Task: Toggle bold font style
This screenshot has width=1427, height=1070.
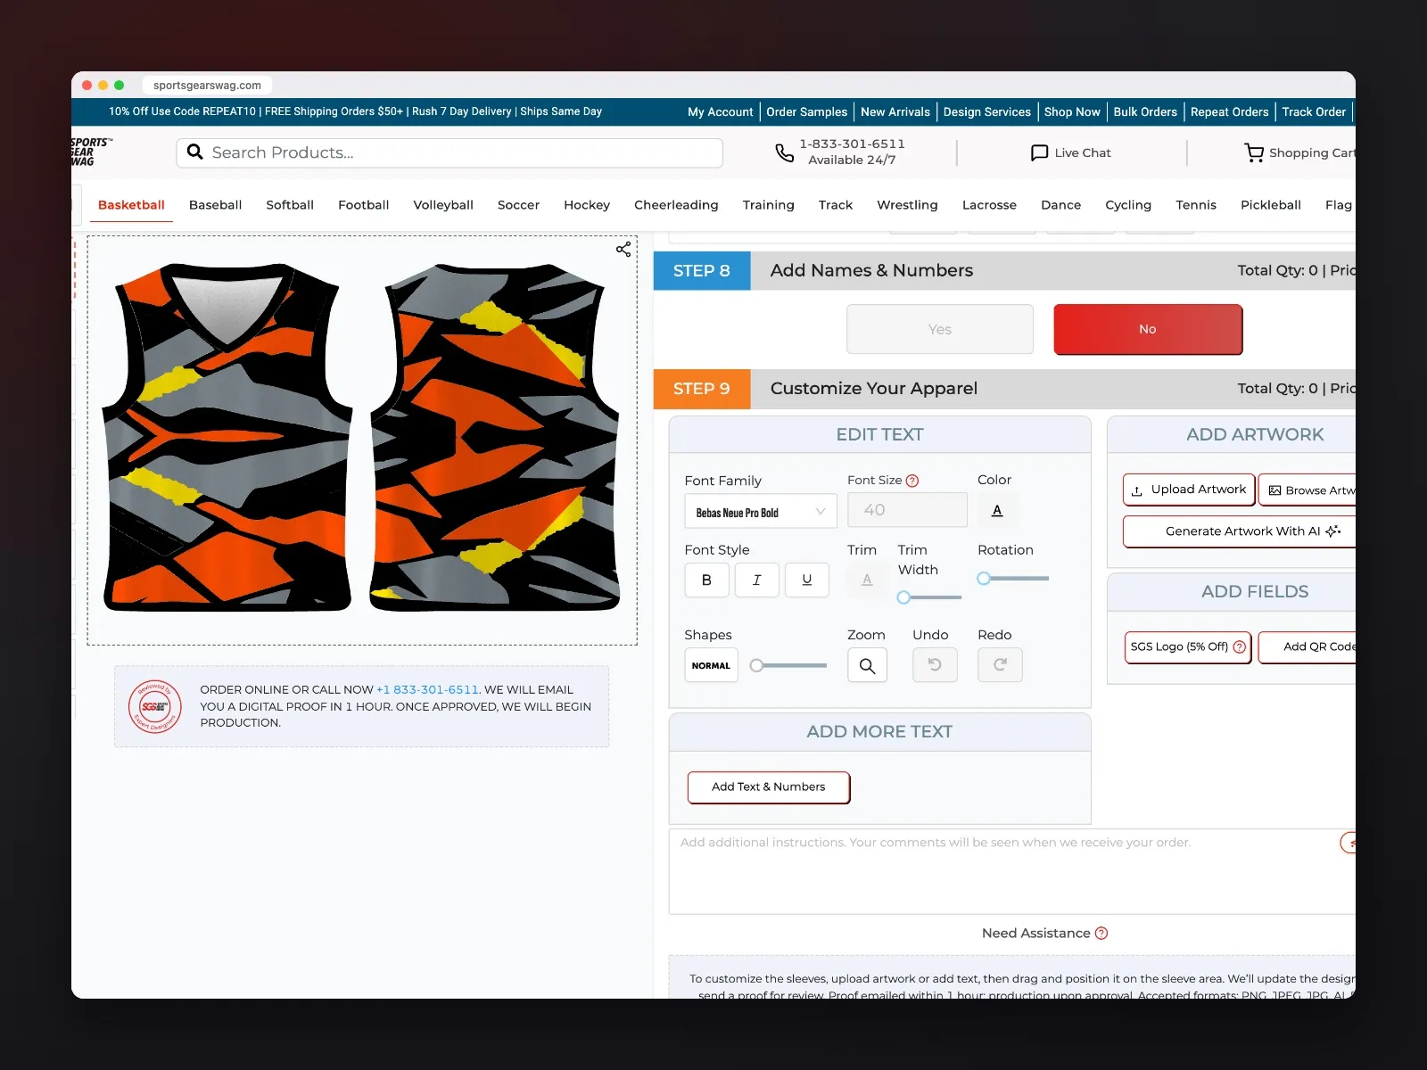Action: tap(706, 580)
